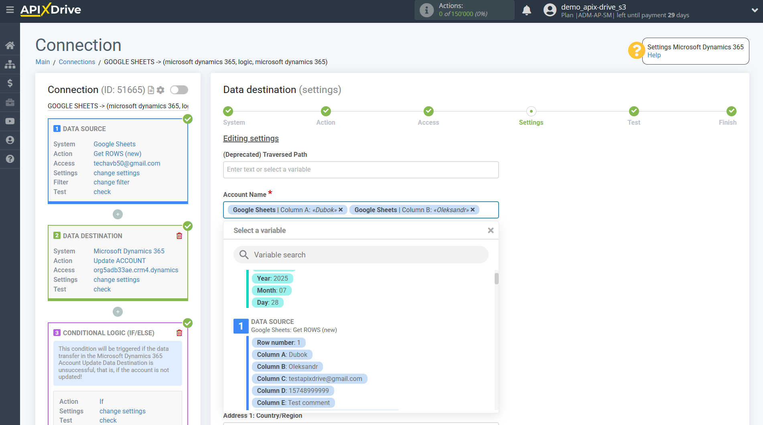Open connection settings gear icon
This screenshot has width=763, height=425.
pyautogui.click(x=160, y=90)
